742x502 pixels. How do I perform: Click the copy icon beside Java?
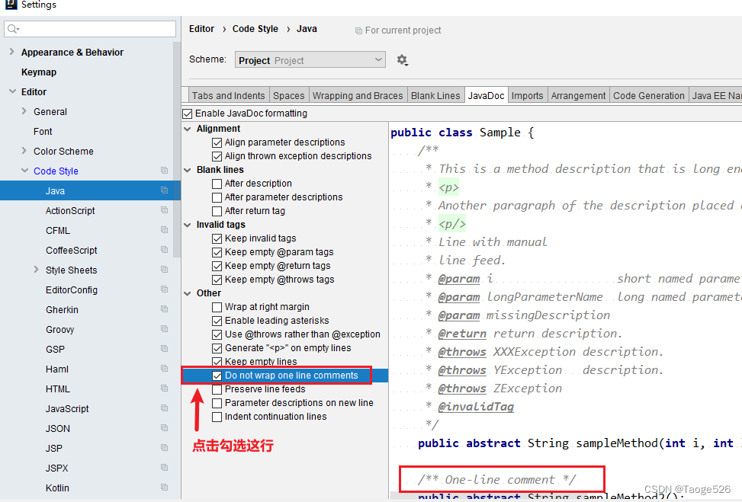(164, 190)
